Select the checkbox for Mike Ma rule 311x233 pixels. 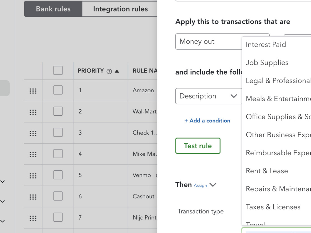point(58,153)
